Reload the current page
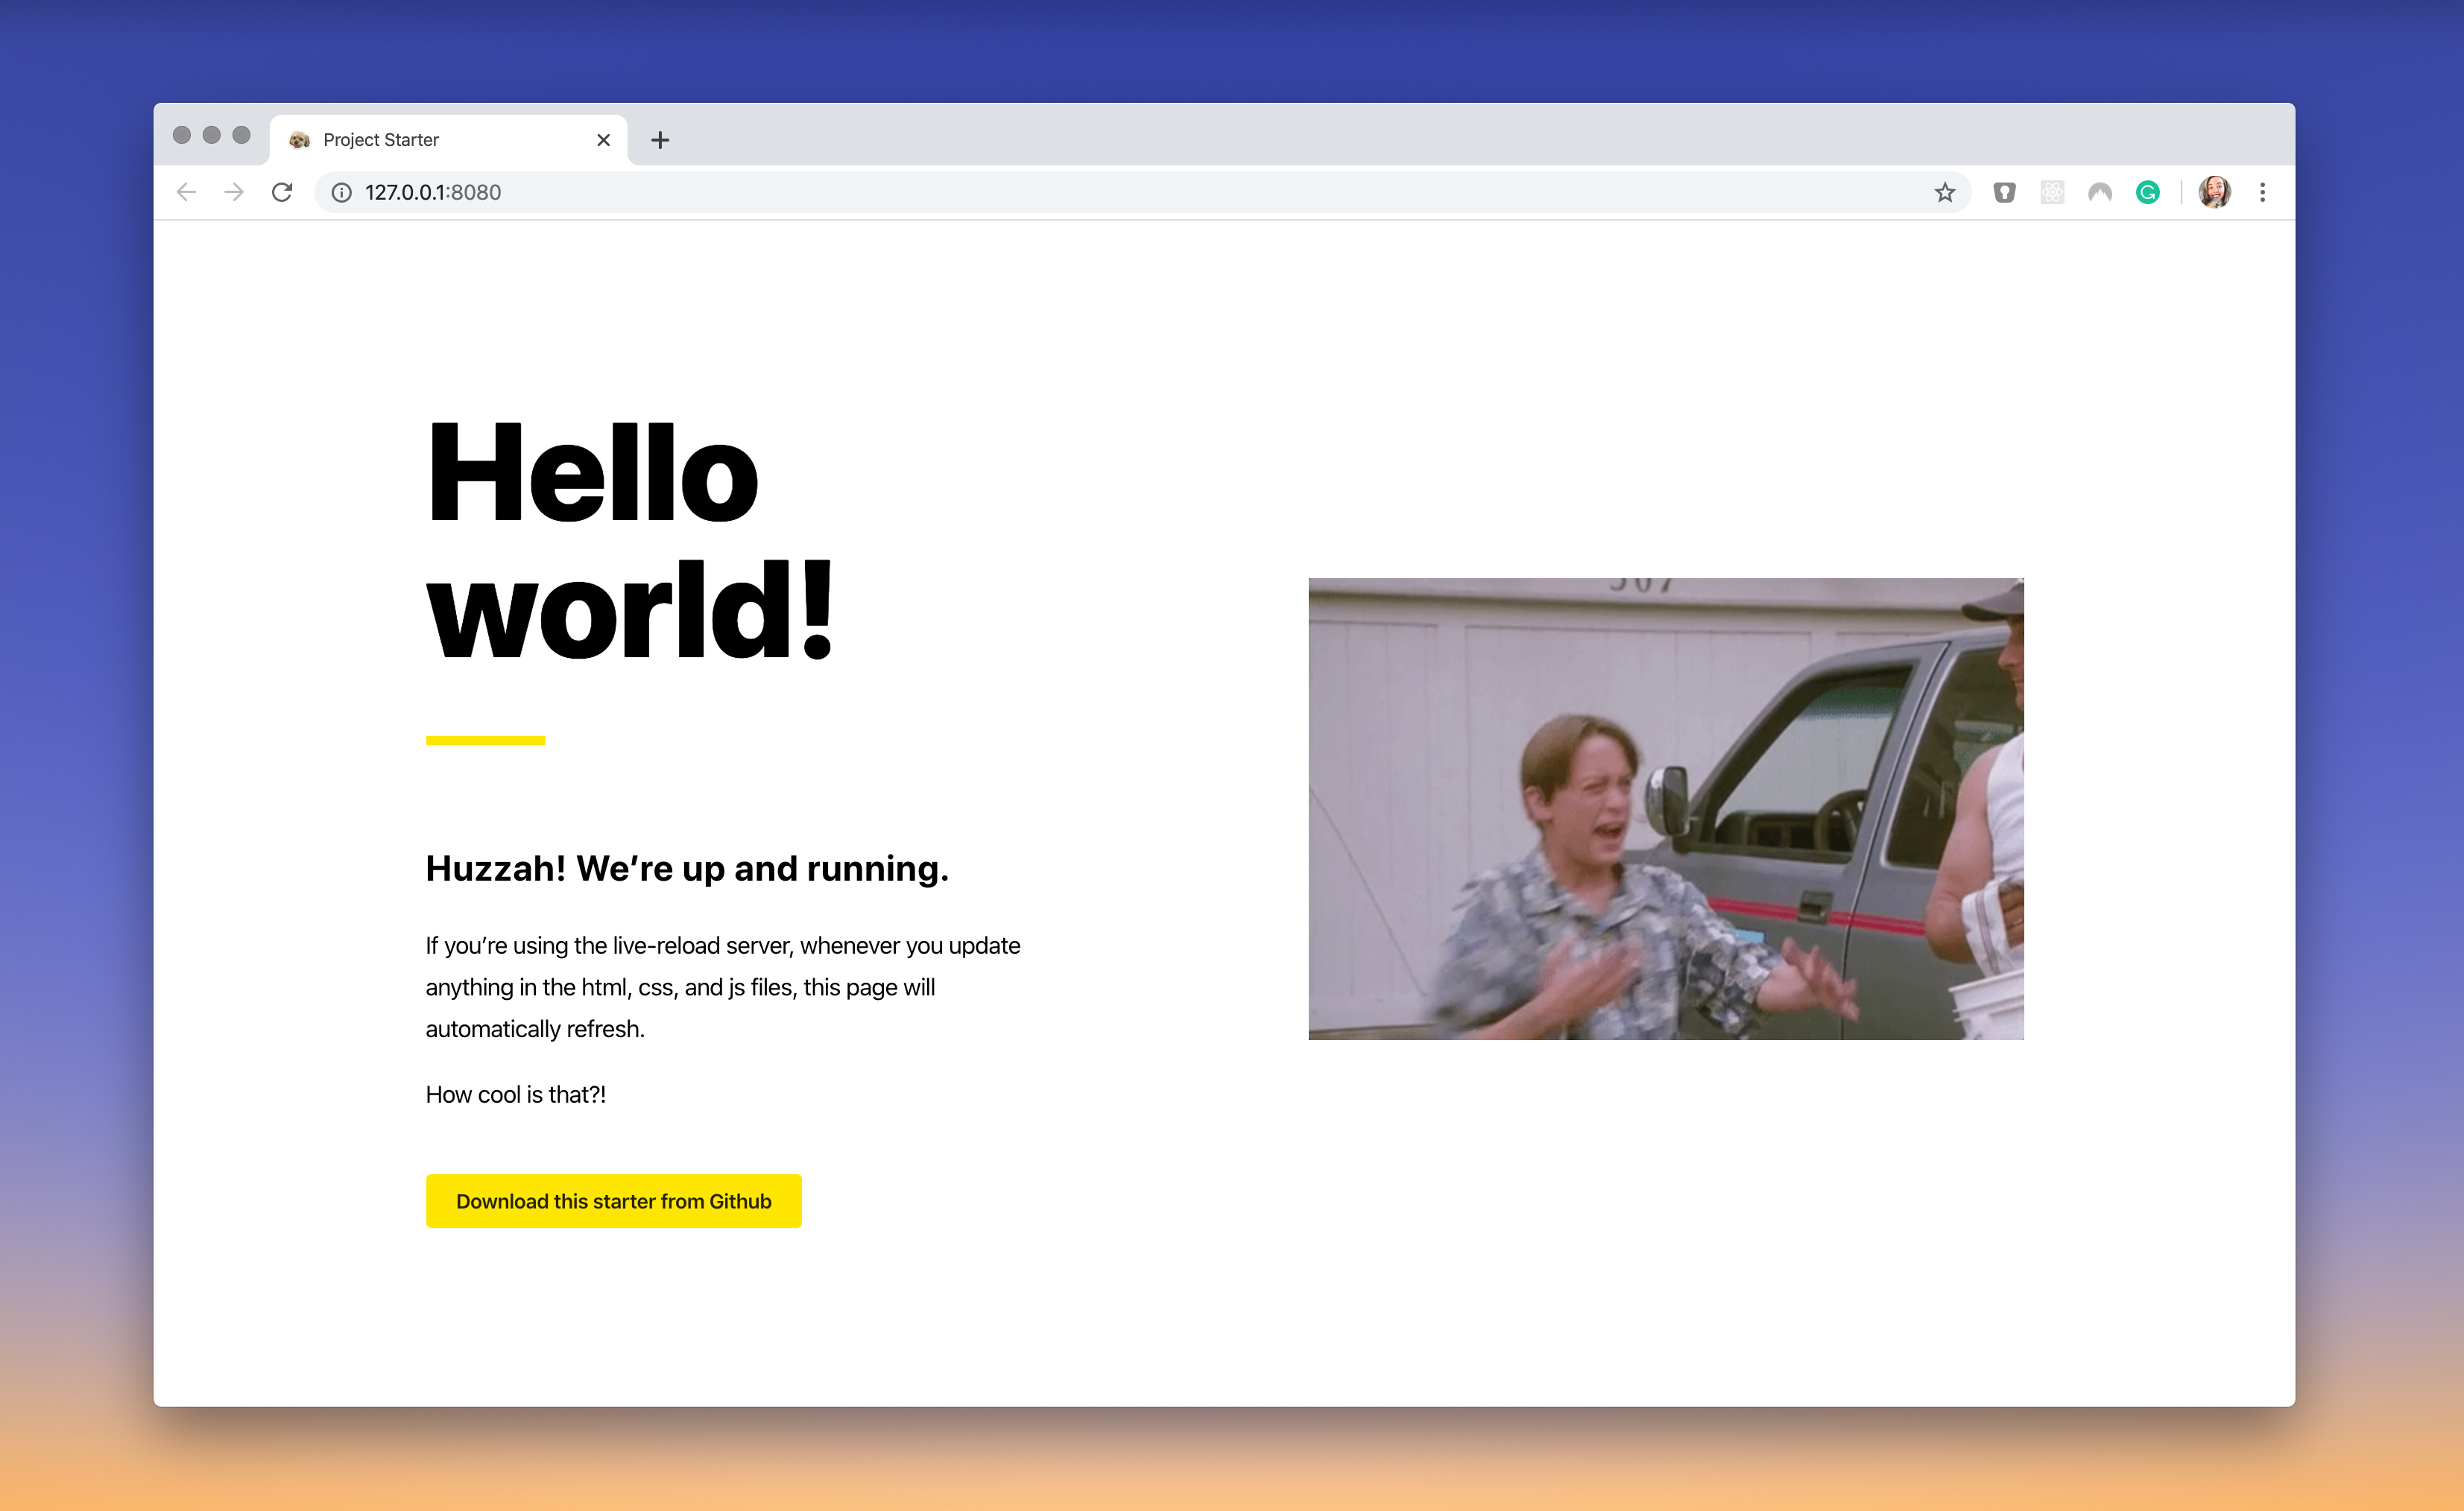The image size is (2464, 1511). pyautogui.click(x=283, y=192)
